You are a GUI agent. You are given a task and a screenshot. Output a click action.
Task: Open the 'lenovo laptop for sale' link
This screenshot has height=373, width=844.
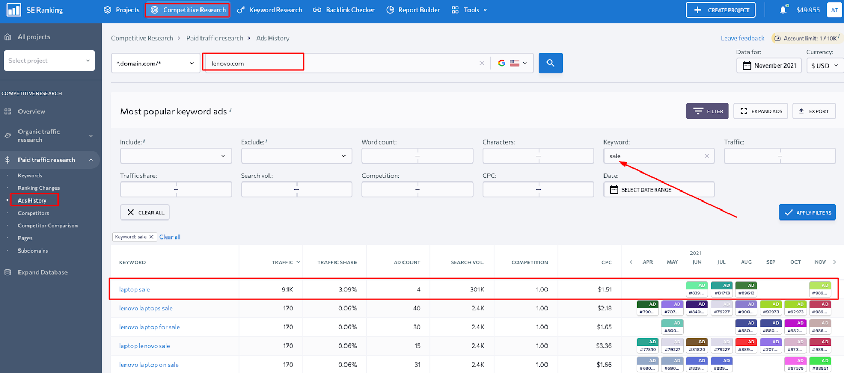149,327
